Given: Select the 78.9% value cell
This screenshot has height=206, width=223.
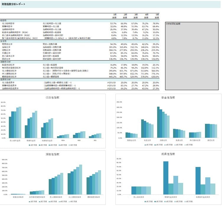Looking at the screenshot, I should click(156, 23).
